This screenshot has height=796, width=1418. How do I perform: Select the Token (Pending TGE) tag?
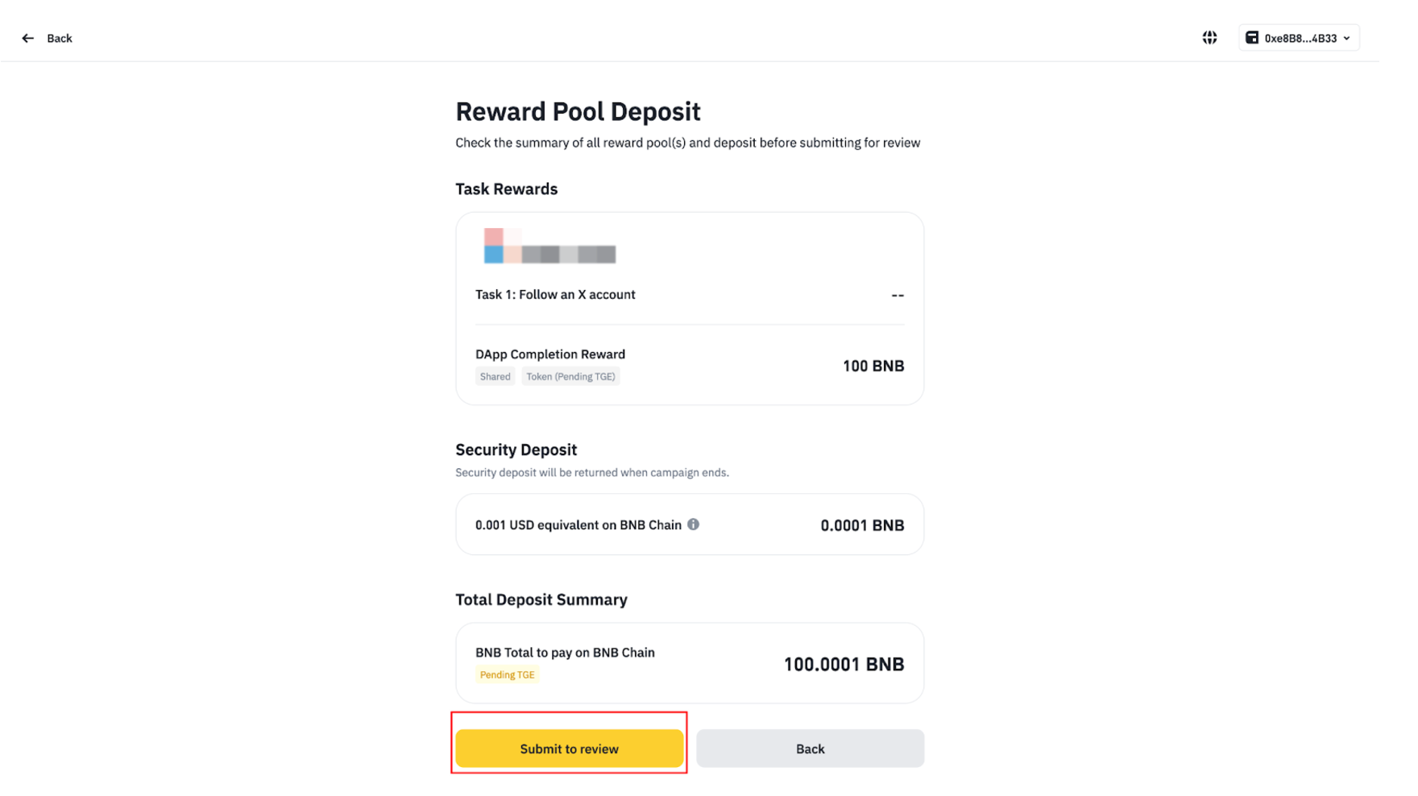point(570,376)
